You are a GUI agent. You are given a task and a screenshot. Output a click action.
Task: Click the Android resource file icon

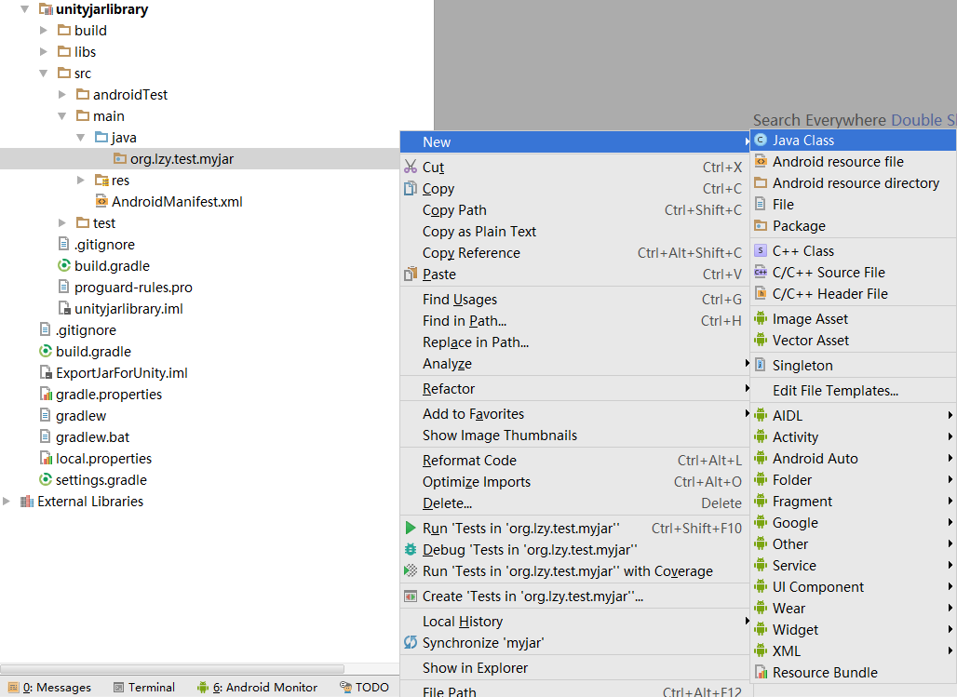761,162
